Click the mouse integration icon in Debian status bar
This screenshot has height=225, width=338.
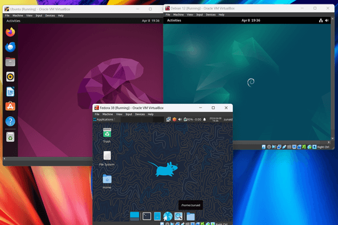tap(310, 147)
